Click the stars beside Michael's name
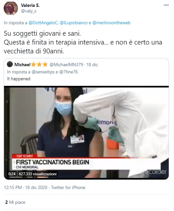 coord(39,65)
